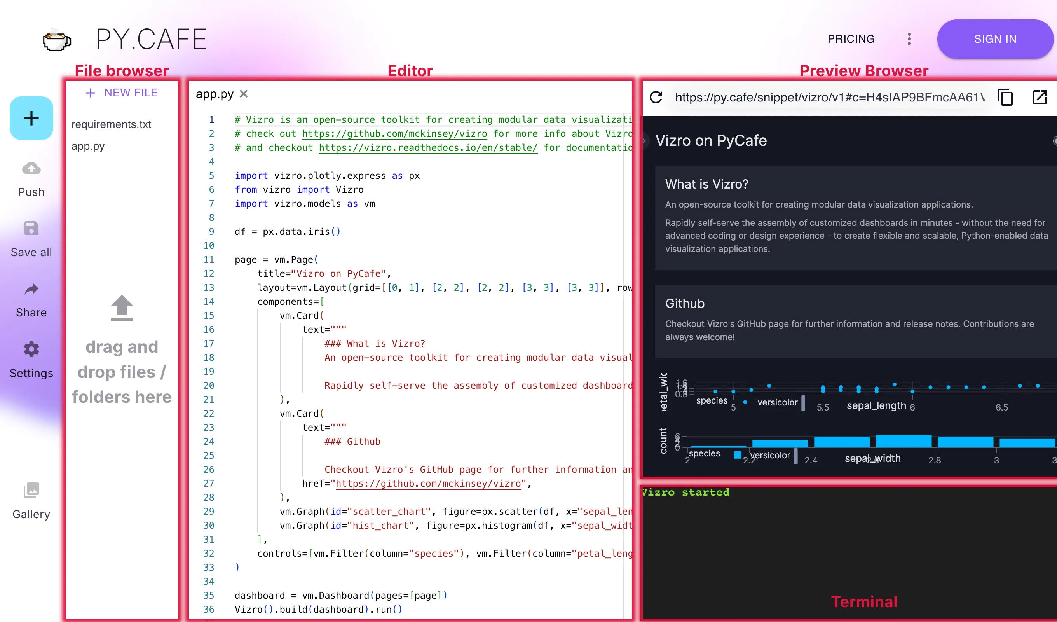The image size is (1057, 622).
Task: Open preview in new window icon
Action: [1040, 97]
